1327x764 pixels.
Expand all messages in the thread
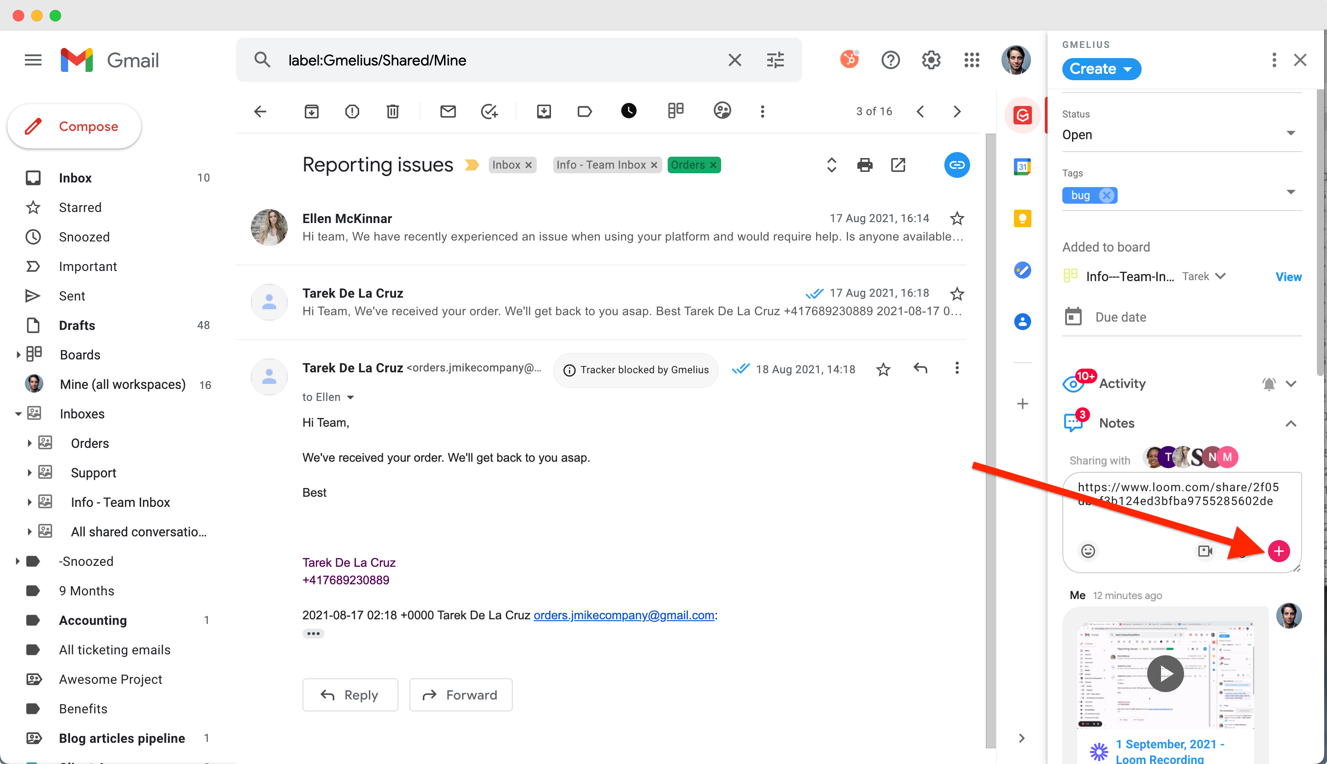pyautogui.click(x=831, y=165)
